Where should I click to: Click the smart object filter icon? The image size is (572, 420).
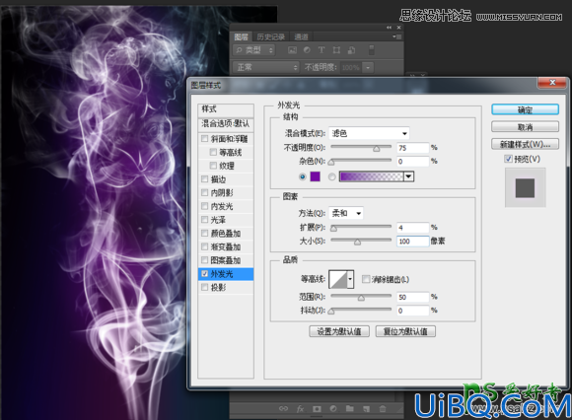(x=351, y=50)
